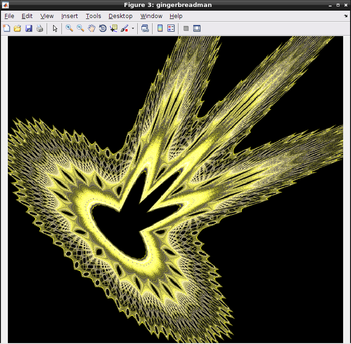The width and height of the screenshot is (351, 344).
Task: Insert a legend from the toolbar
Action: pos(171,28)
